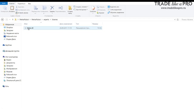Click the Edit (Изменить) ribbon button
194x109 pixels.
click(x=101, y=10)
